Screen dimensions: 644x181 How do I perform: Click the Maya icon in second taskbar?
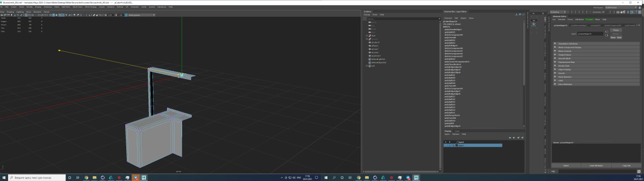click(416, 177)
